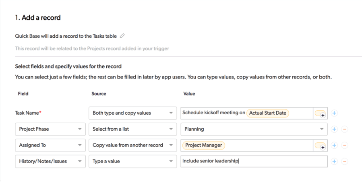Click the pencil edit icon beside Tasks table
The image size is (362, 182).
tap(122, 36)
